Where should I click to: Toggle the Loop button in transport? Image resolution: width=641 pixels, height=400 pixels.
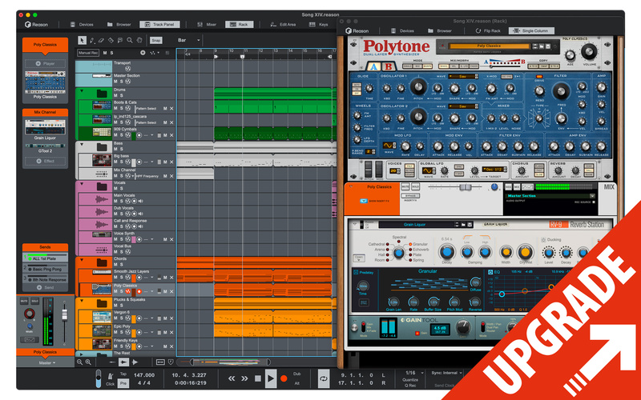324,378
